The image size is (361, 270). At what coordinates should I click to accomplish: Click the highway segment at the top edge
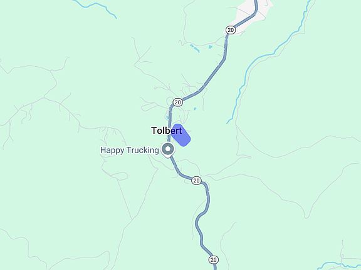pos(256,6)
